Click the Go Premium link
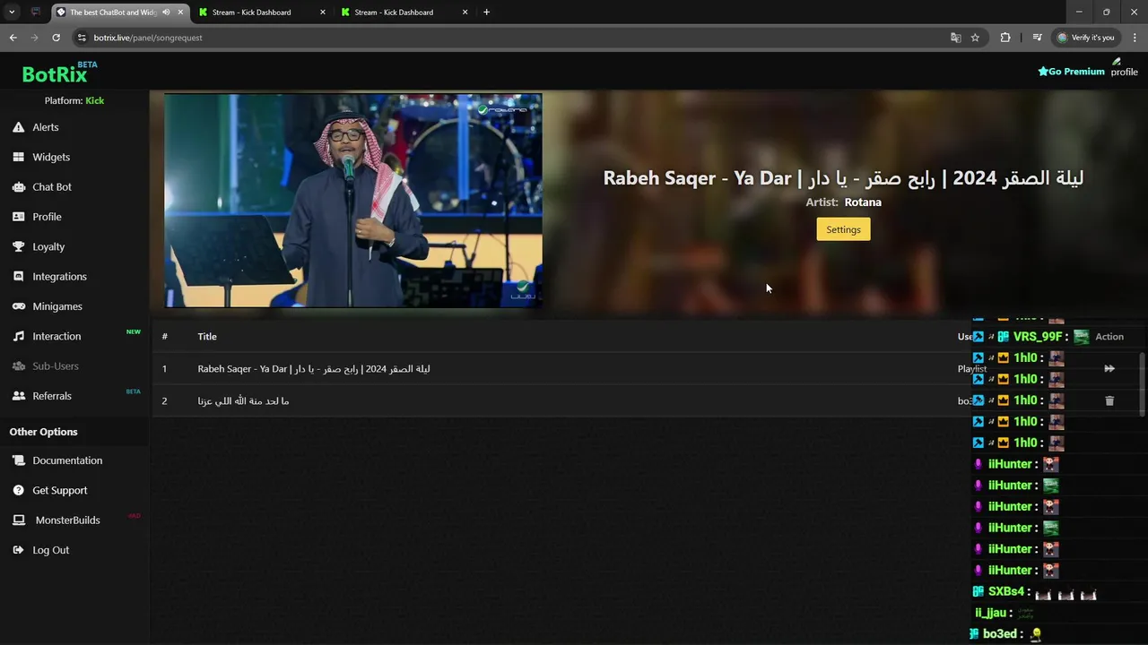The height and width of the screenshot is (645, 1148). pos(1072,72)
